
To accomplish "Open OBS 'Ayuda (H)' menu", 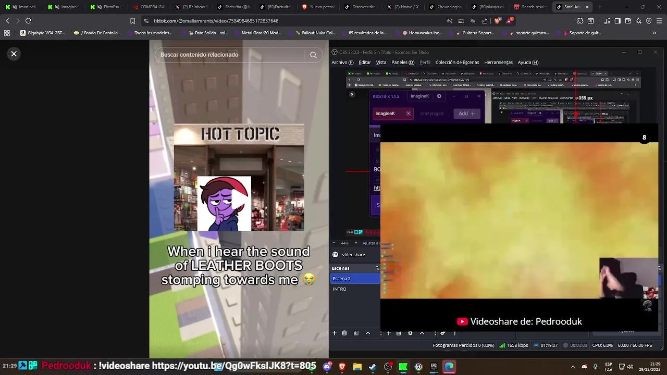I will click(528, 63).
